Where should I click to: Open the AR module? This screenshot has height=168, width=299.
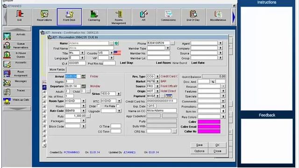(143, 17)
